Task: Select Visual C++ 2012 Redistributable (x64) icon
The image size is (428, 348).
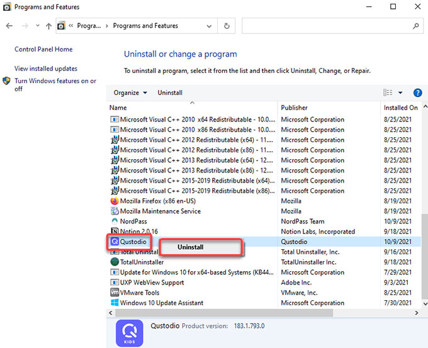Action: pos(115,140)
